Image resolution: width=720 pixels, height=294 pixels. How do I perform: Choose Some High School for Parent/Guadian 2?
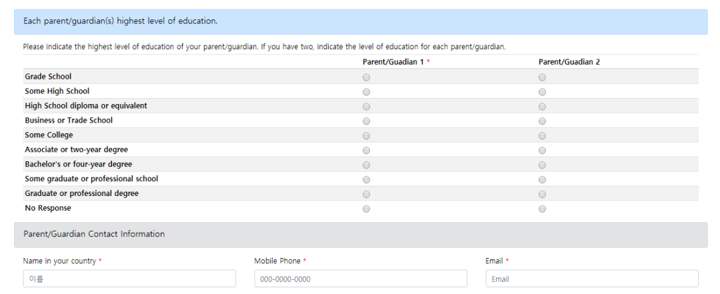pyautogui.click(x=542, y=92)
